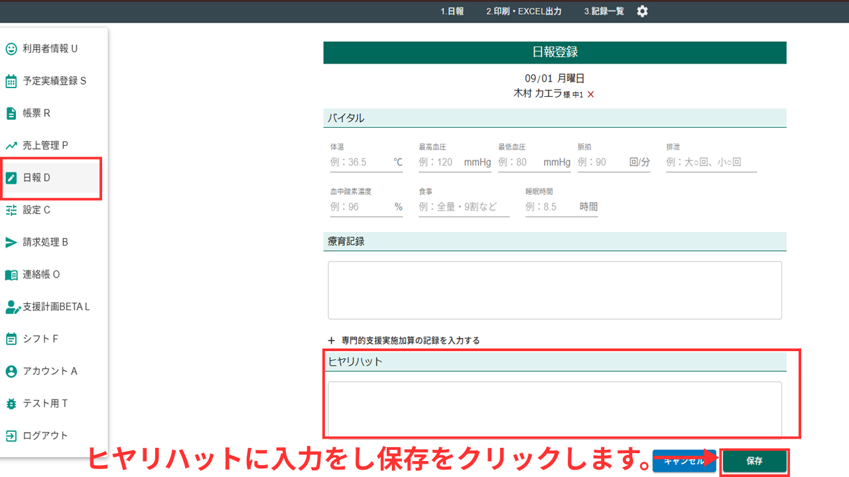Screen dimensions: 849x477
Task: Click the trend chart icon for 売上管理
Action: pos(11,146)
